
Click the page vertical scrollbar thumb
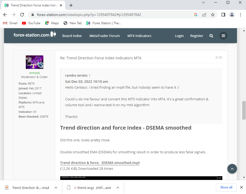point(244,110)
